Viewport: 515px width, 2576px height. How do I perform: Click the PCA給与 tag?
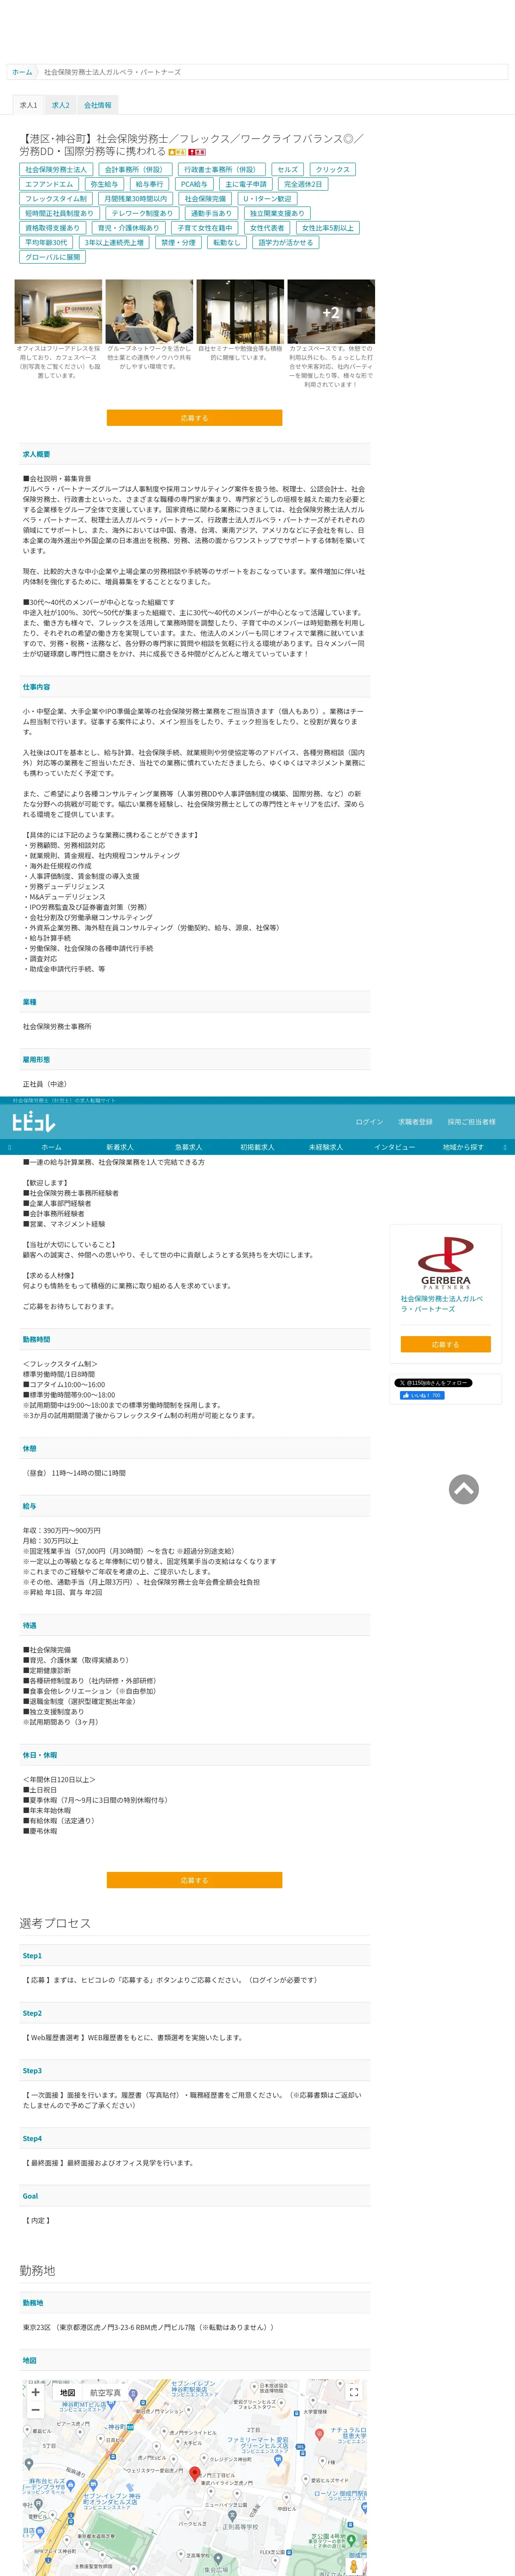[194, 184]
